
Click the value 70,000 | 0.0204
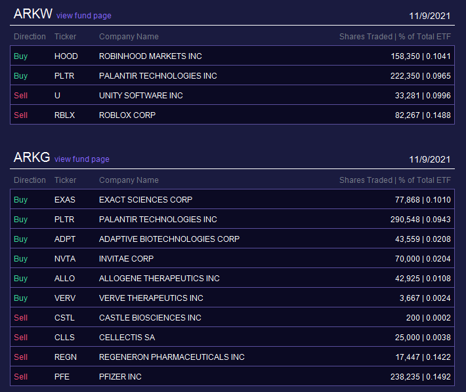[x=423, y=258]
